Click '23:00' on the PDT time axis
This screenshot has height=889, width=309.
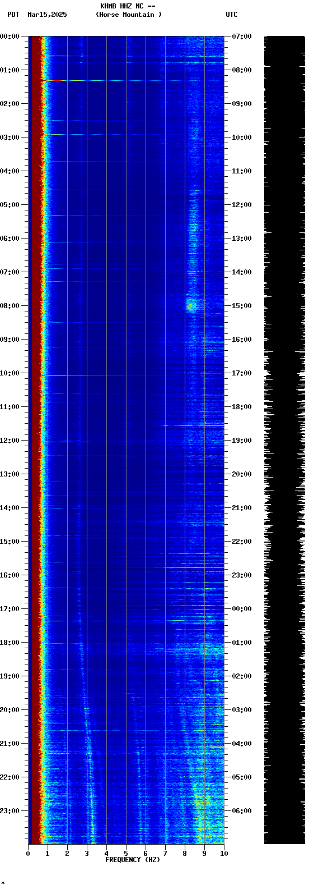pyautogui.click(x=10, y=811)
